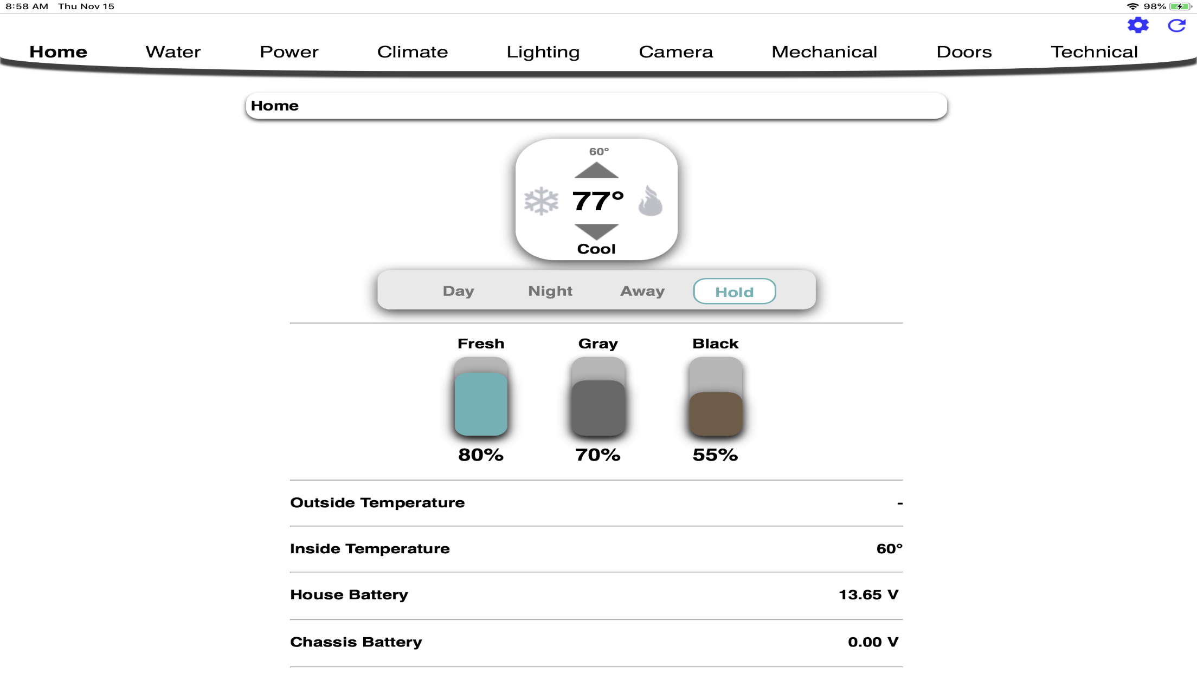This screenshot has width=1197, height=673.
Task: Select the Water menu option
Action: coord(173,51)
